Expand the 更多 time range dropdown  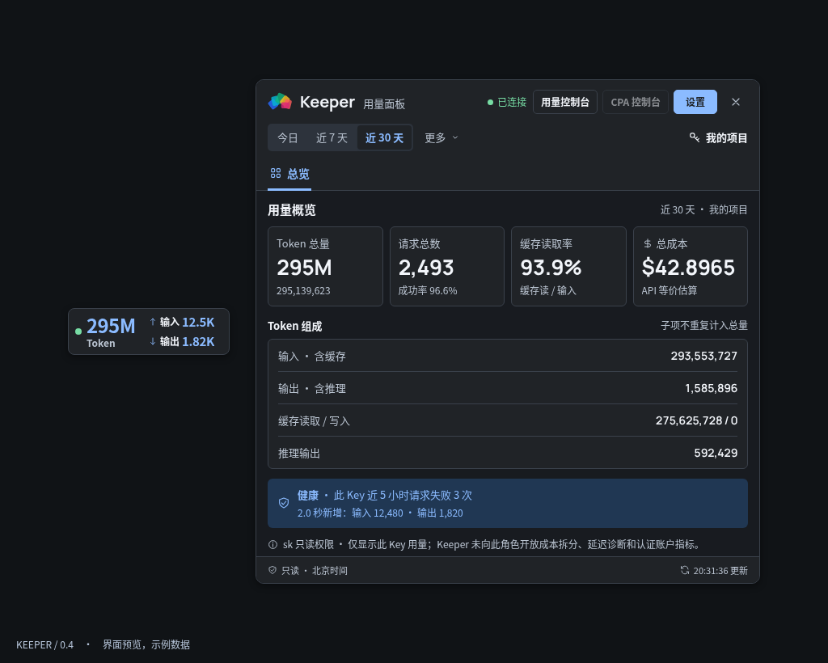tap(441, 137)
